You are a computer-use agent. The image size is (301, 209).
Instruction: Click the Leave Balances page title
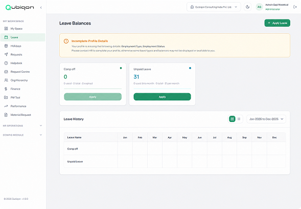click(x=75, y=23)
